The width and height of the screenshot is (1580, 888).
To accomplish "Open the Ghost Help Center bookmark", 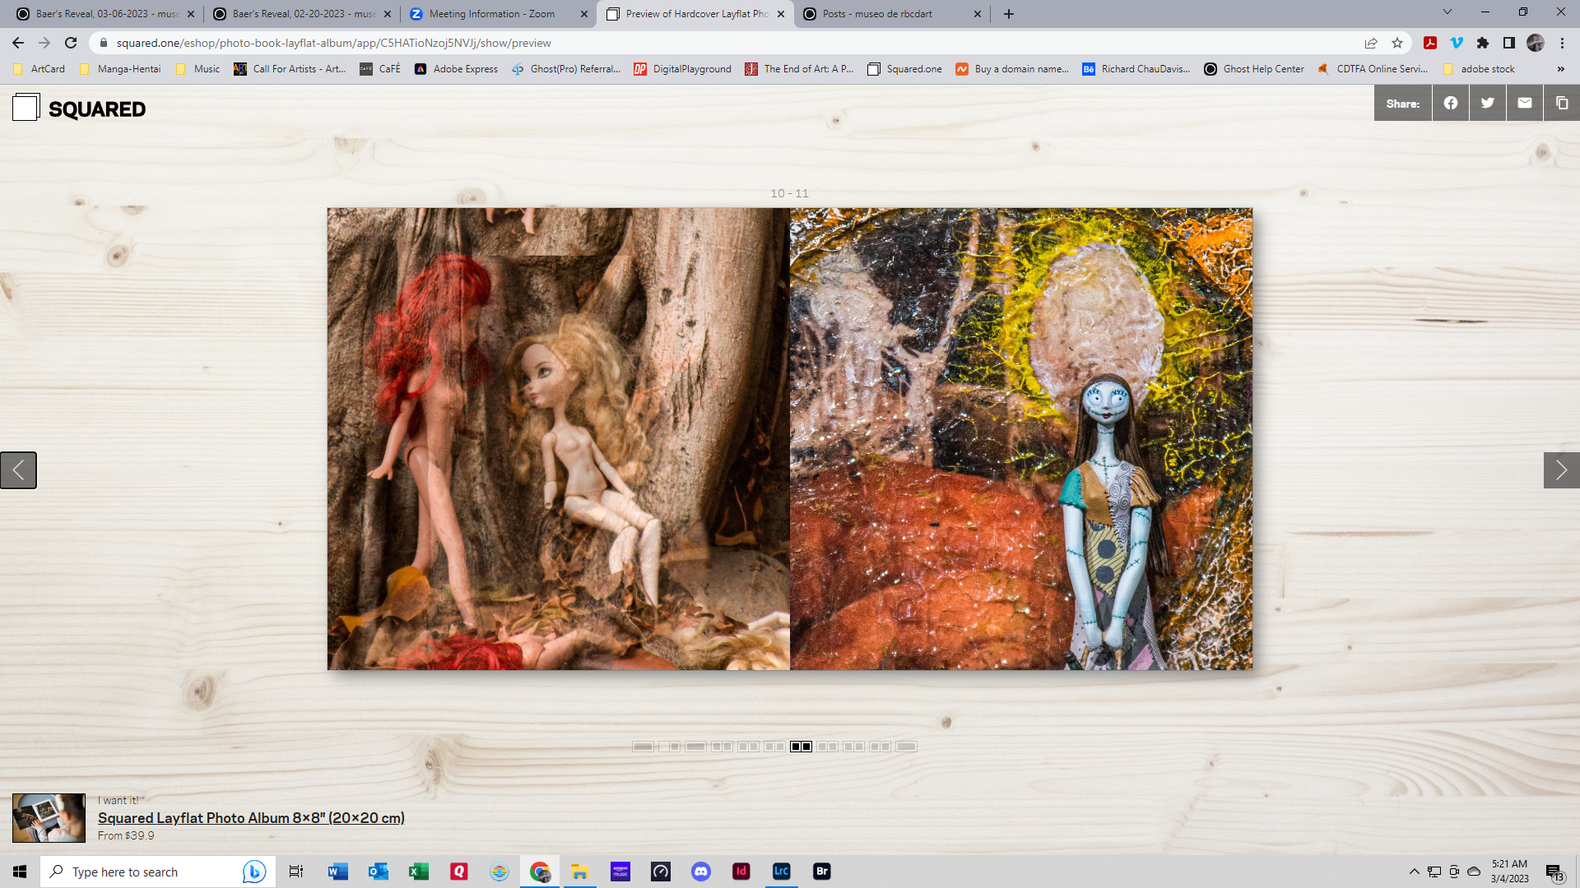I will point(1254,69).
